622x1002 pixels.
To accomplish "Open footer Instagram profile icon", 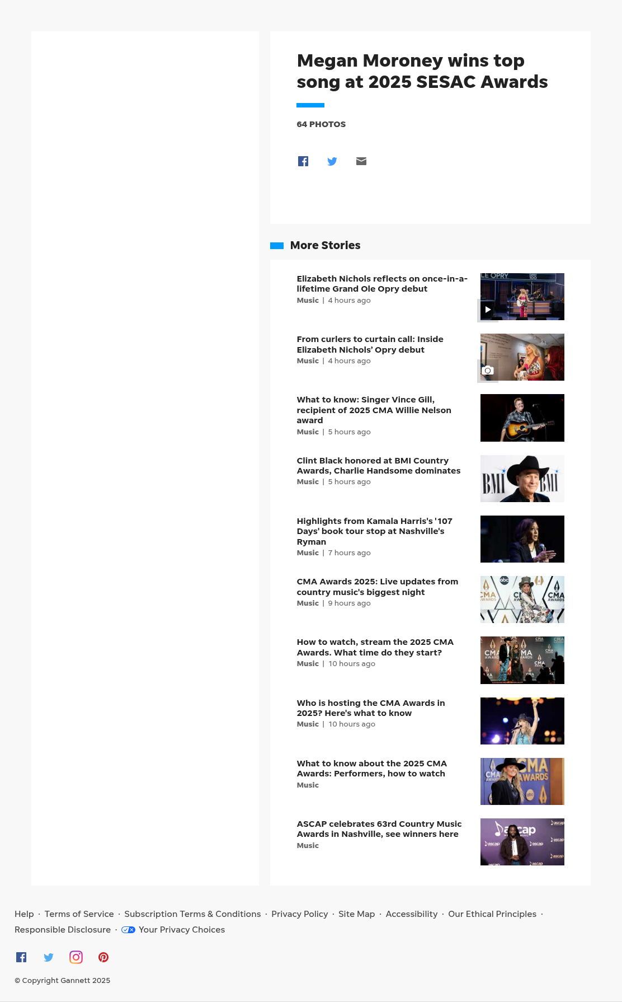I will tap(76, 957).
